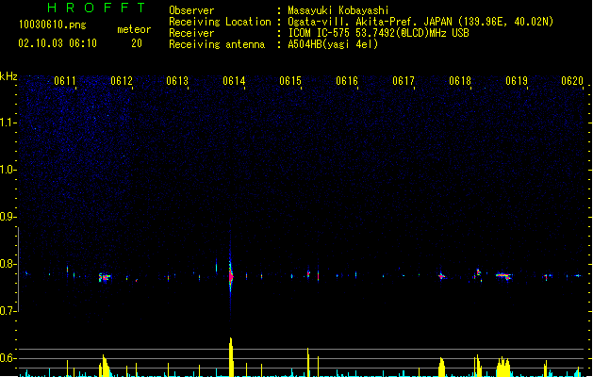
Task: Click the 0.8 kHz axis label
Action: tap(8, 264)
